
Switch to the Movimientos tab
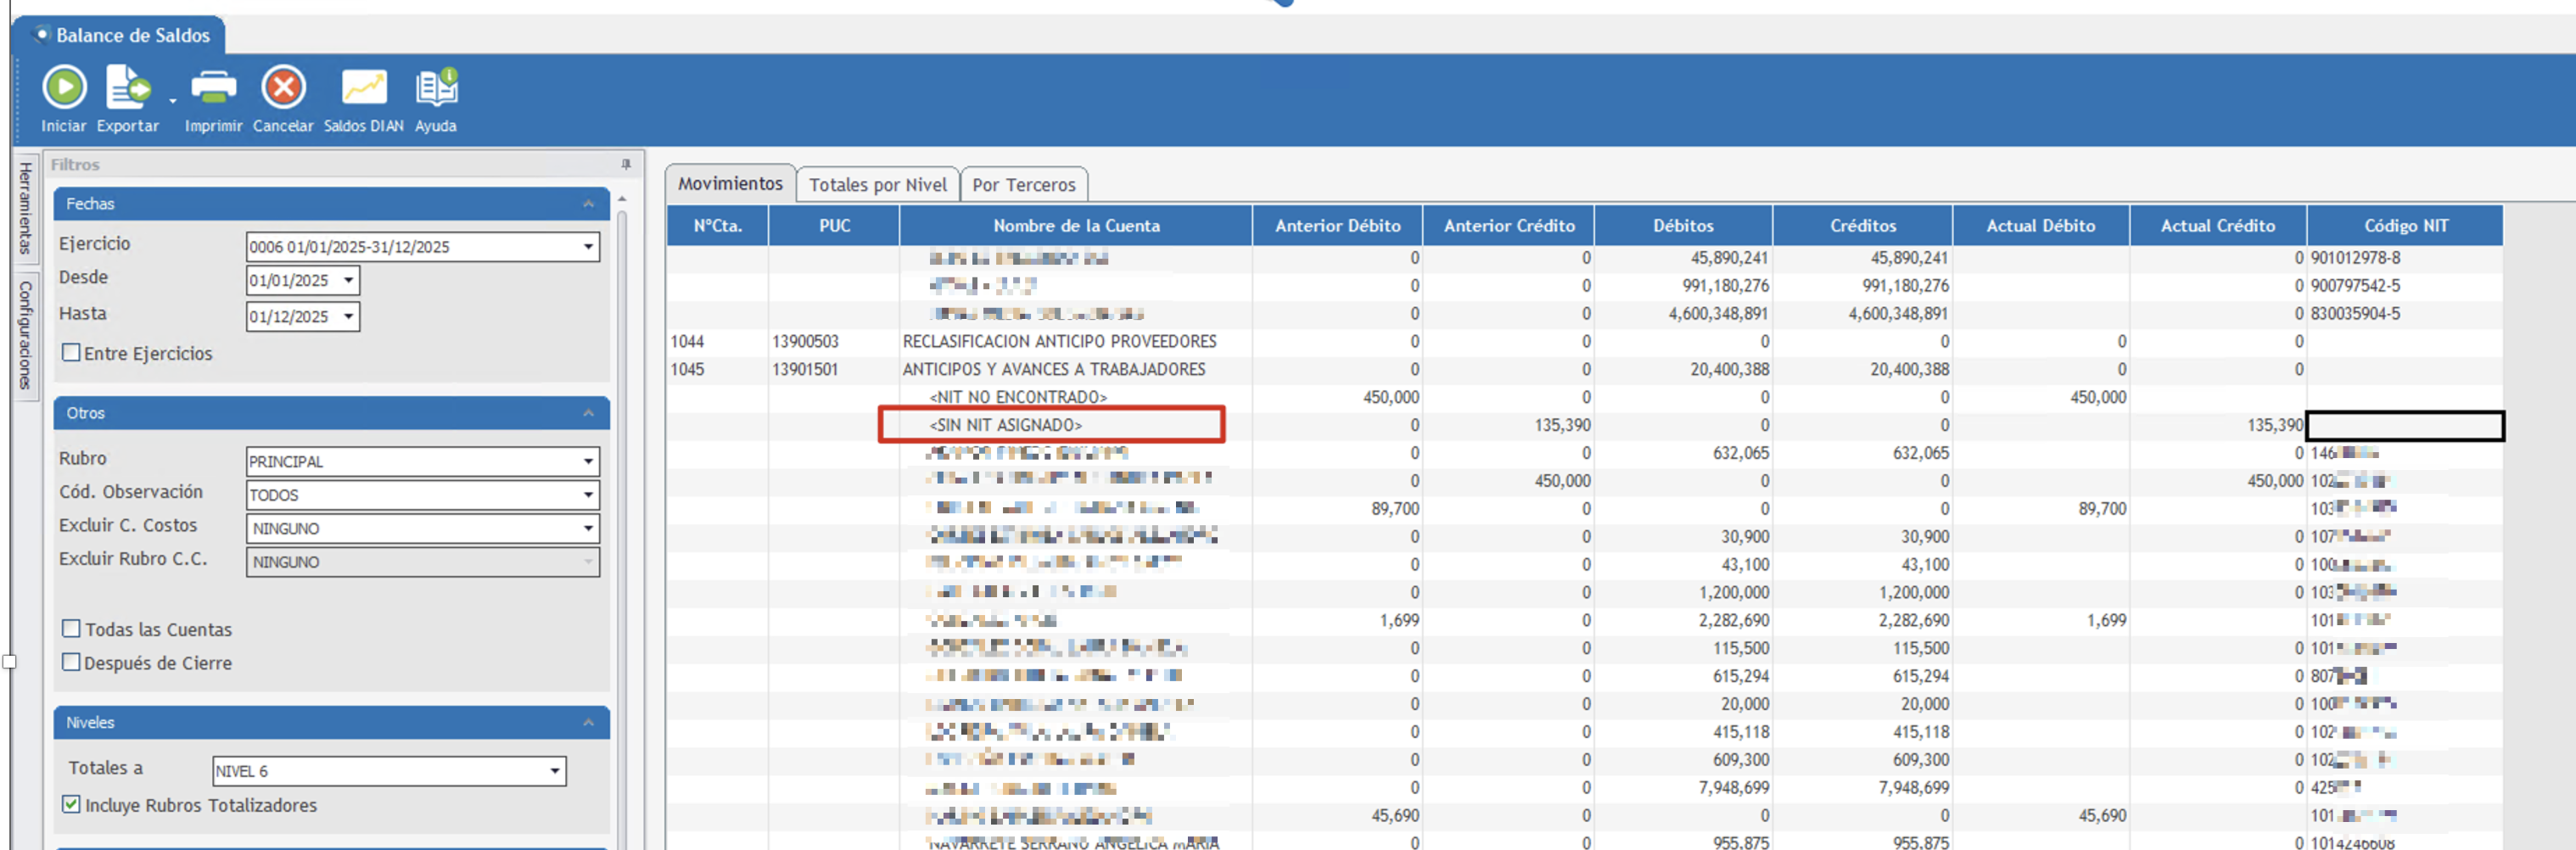coord(730,184)
